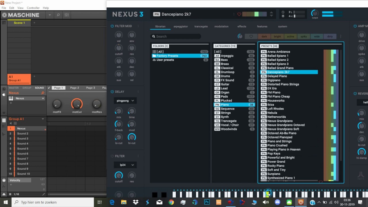Toggle the dark tag filter
Screen dimensions: 368x207
click(264, 37)
